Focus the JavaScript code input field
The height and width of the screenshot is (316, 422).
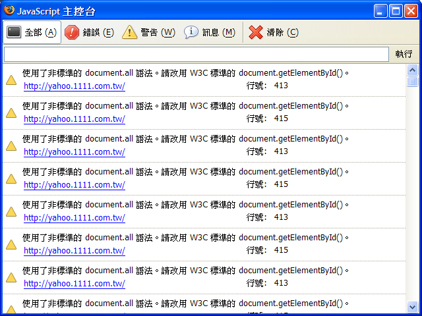pyautogui.click(x=196, y=54)
